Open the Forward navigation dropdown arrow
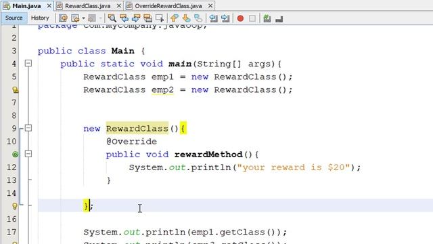 point(100,18)
